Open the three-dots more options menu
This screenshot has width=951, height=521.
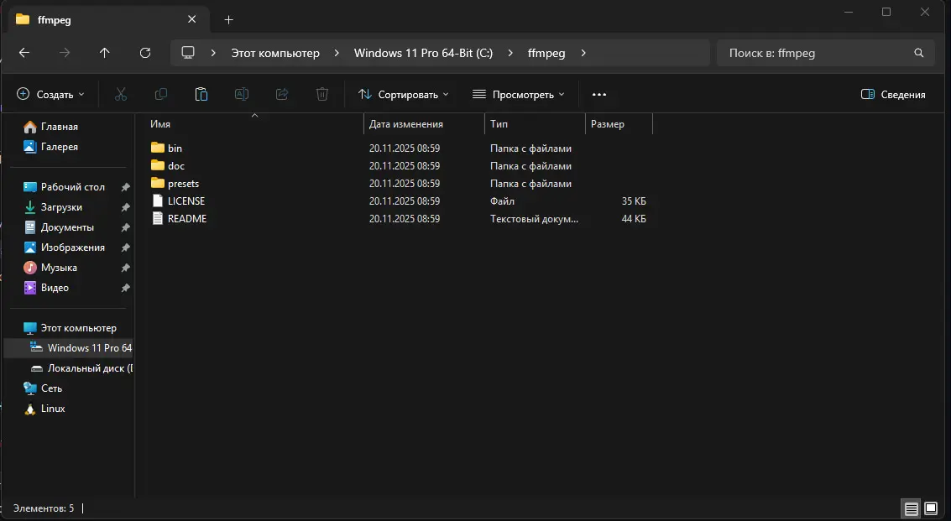click(599, 95)
